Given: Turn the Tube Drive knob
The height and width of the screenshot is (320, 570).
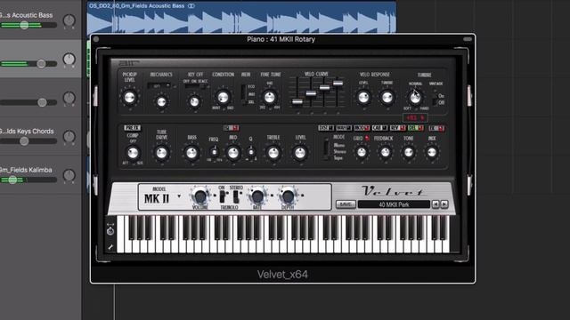Looking at the screenshot, I should pyautogui.click(x=161, y=153).
